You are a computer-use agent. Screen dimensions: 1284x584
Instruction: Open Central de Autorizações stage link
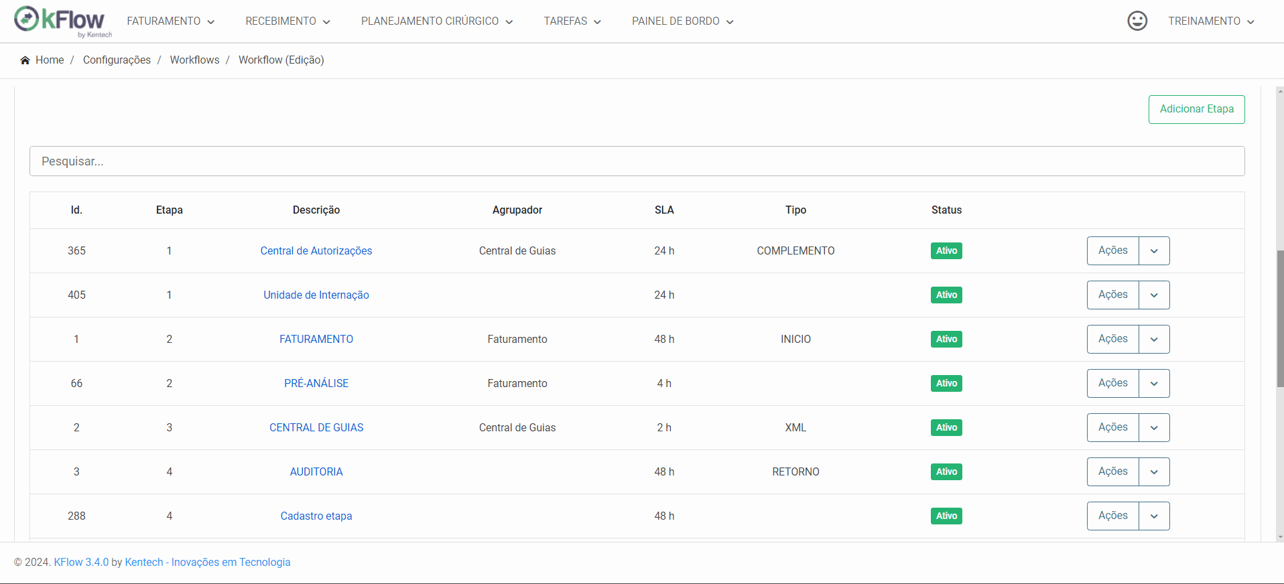pyautogui.click(x=316, y=251)
